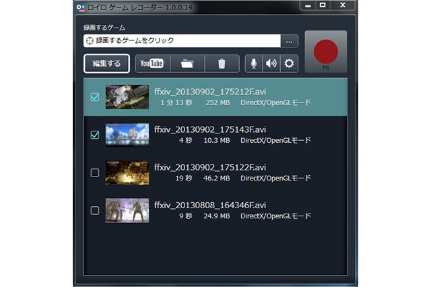Minimize the game recorder window
Viewport: 431px width, 287px height.
coord(308,5)
